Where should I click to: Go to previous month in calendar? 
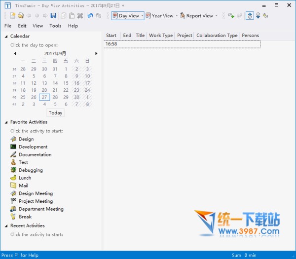15,53
